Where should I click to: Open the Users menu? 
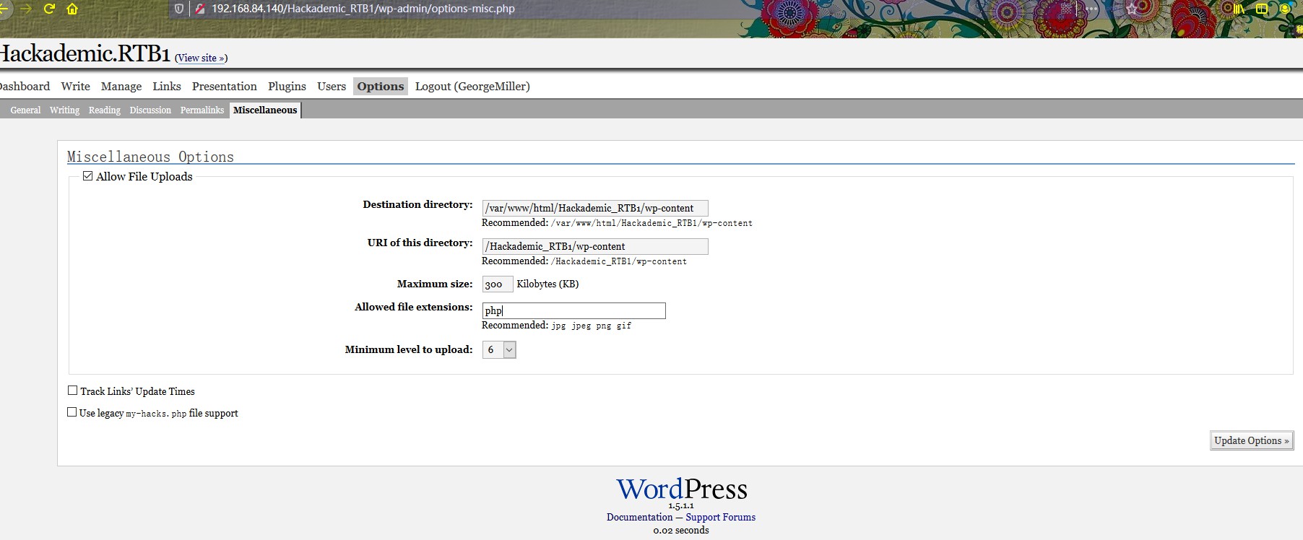332,86
